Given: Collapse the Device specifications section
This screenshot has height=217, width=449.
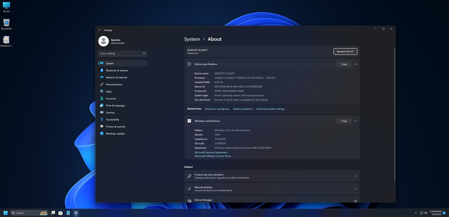Looking at the screenshot, I should [355, 64].
